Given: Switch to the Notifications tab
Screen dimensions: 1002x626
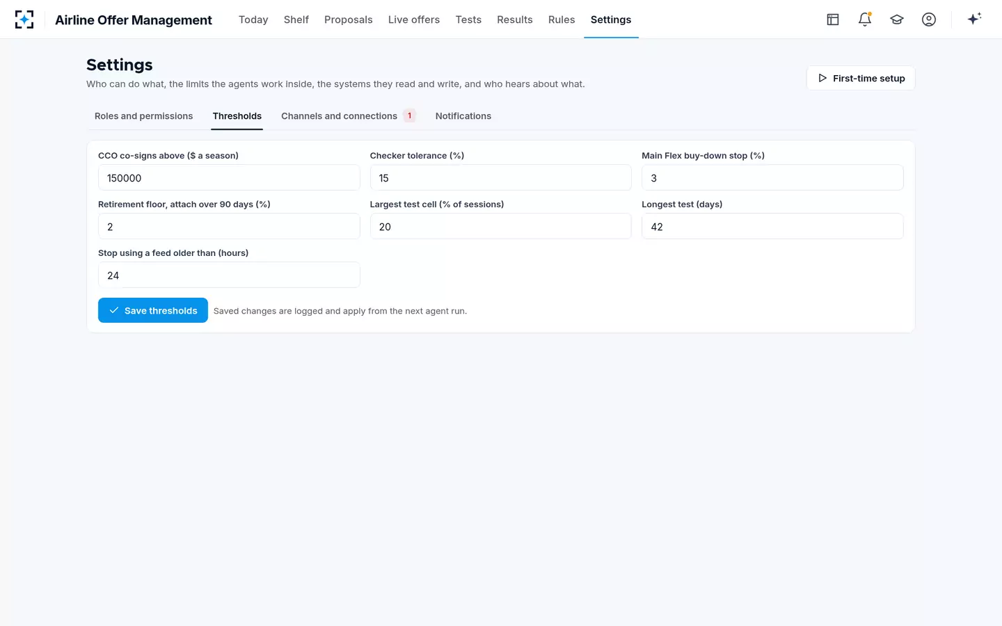Looking at the screenshot, I should click(463, 116).
